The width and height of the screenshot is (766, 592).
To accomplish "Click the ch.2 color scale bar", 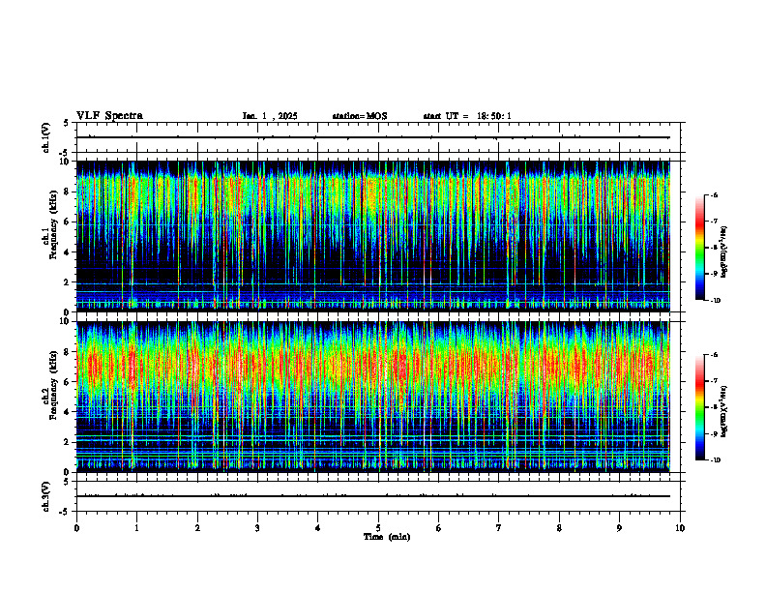I will (699, 407).
